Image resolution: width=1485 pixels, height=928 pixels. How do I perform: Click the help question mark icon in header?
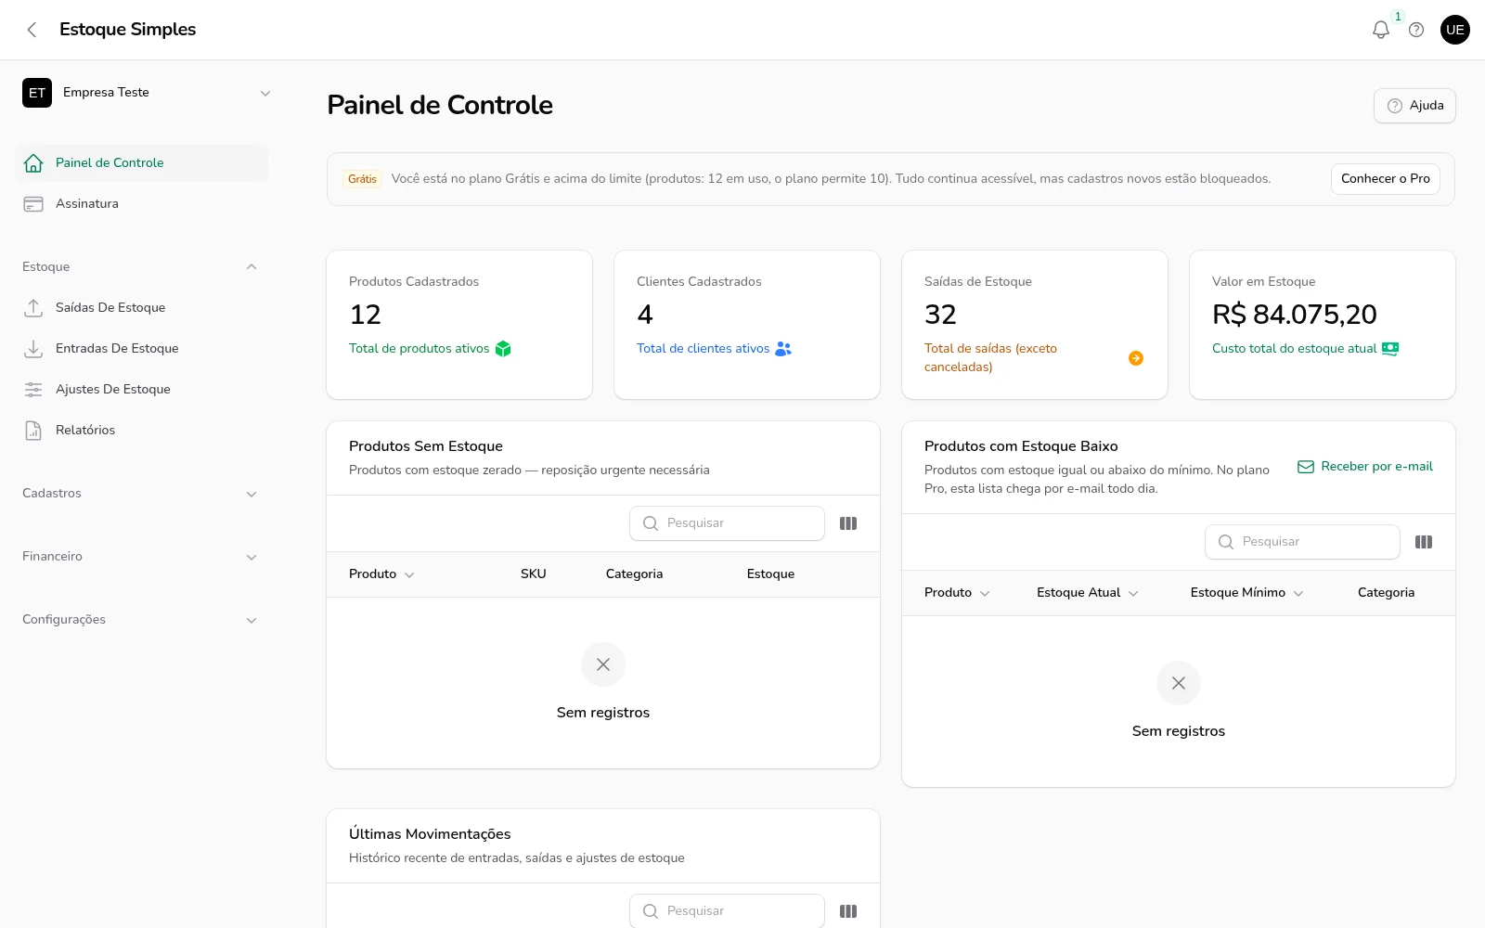[x=1416, y=30]
